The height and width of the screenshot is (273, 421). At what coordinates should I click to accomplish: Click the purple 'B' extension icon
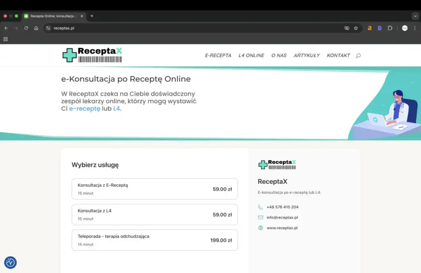(x=379, y=28)
